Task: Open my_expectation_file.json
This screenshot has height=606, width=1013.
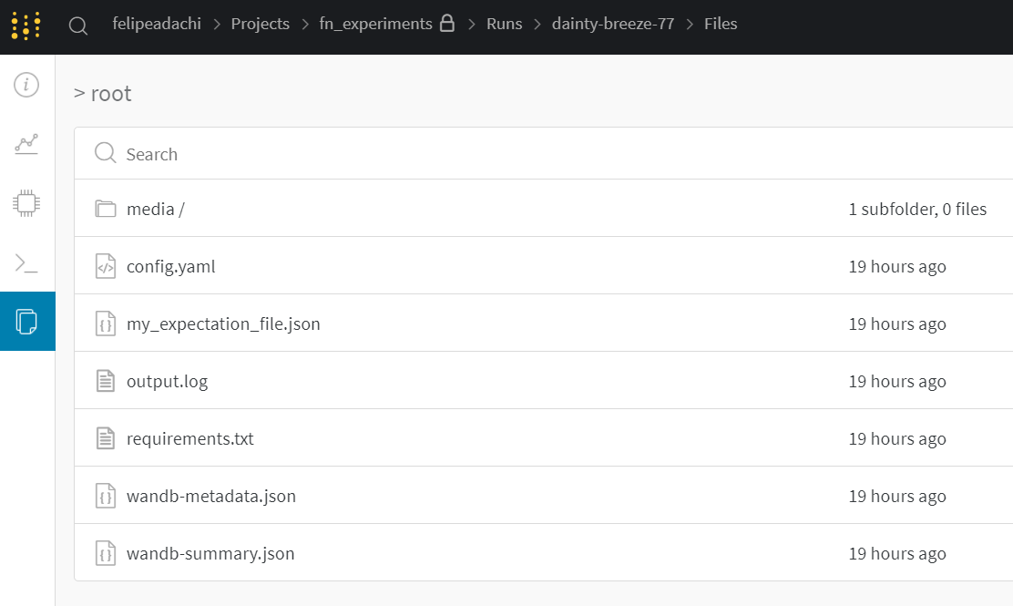Action: 223,324
